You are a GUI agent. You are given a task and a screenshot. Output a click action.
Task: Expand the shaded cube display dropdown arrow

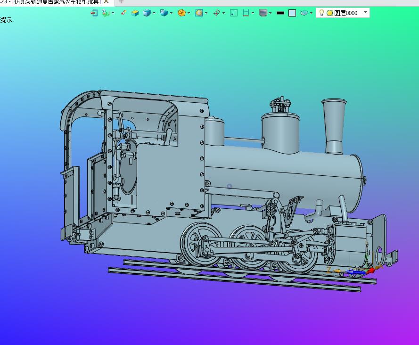(x=154, y=13)
